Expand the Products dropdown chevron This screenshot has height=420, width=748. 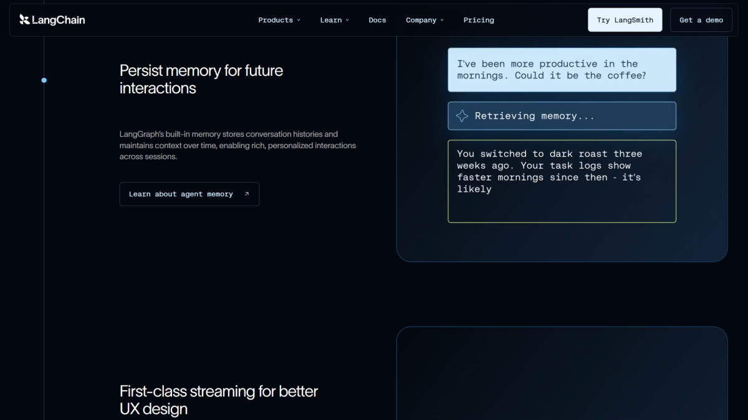coord(299,20)
